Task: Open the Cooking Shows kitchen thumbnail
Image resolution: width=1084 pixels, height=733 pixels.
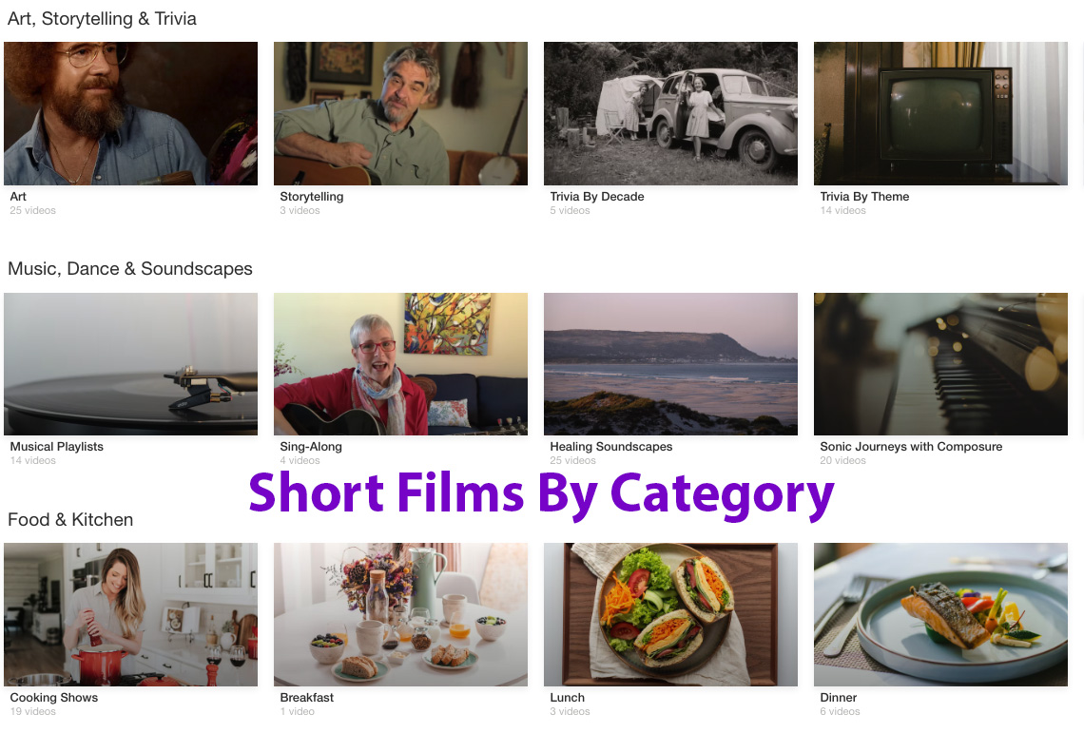Action: (130, 615)
